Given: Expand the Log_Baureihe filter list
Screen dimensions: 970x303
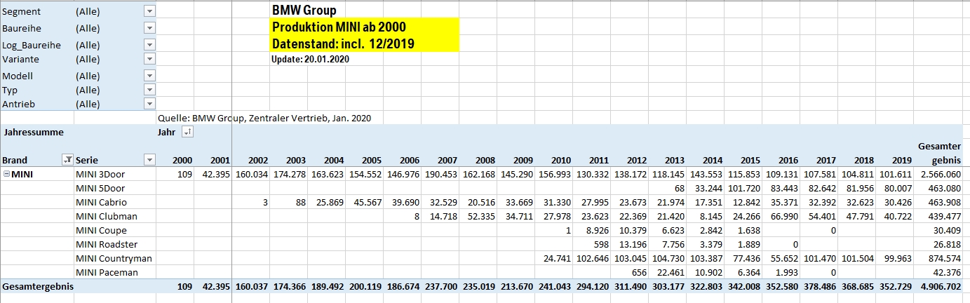Looking at the screenshot, I should coord(149,45).
